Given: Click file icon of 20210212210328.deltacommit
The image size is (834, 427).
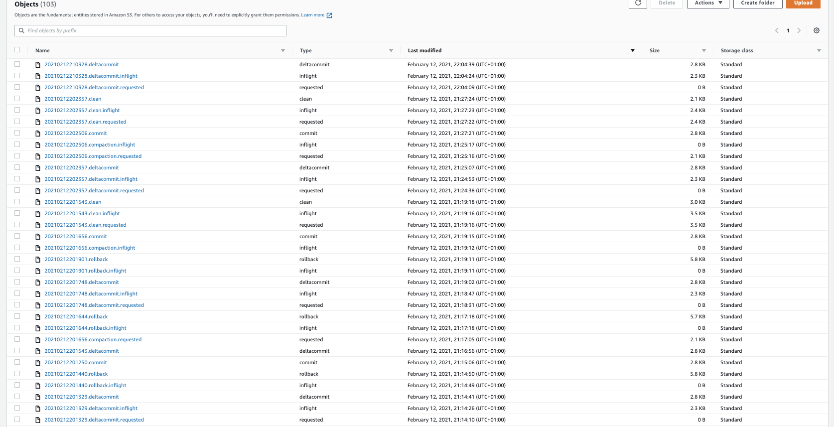Looking at the screenshot, I should point(38,65).
